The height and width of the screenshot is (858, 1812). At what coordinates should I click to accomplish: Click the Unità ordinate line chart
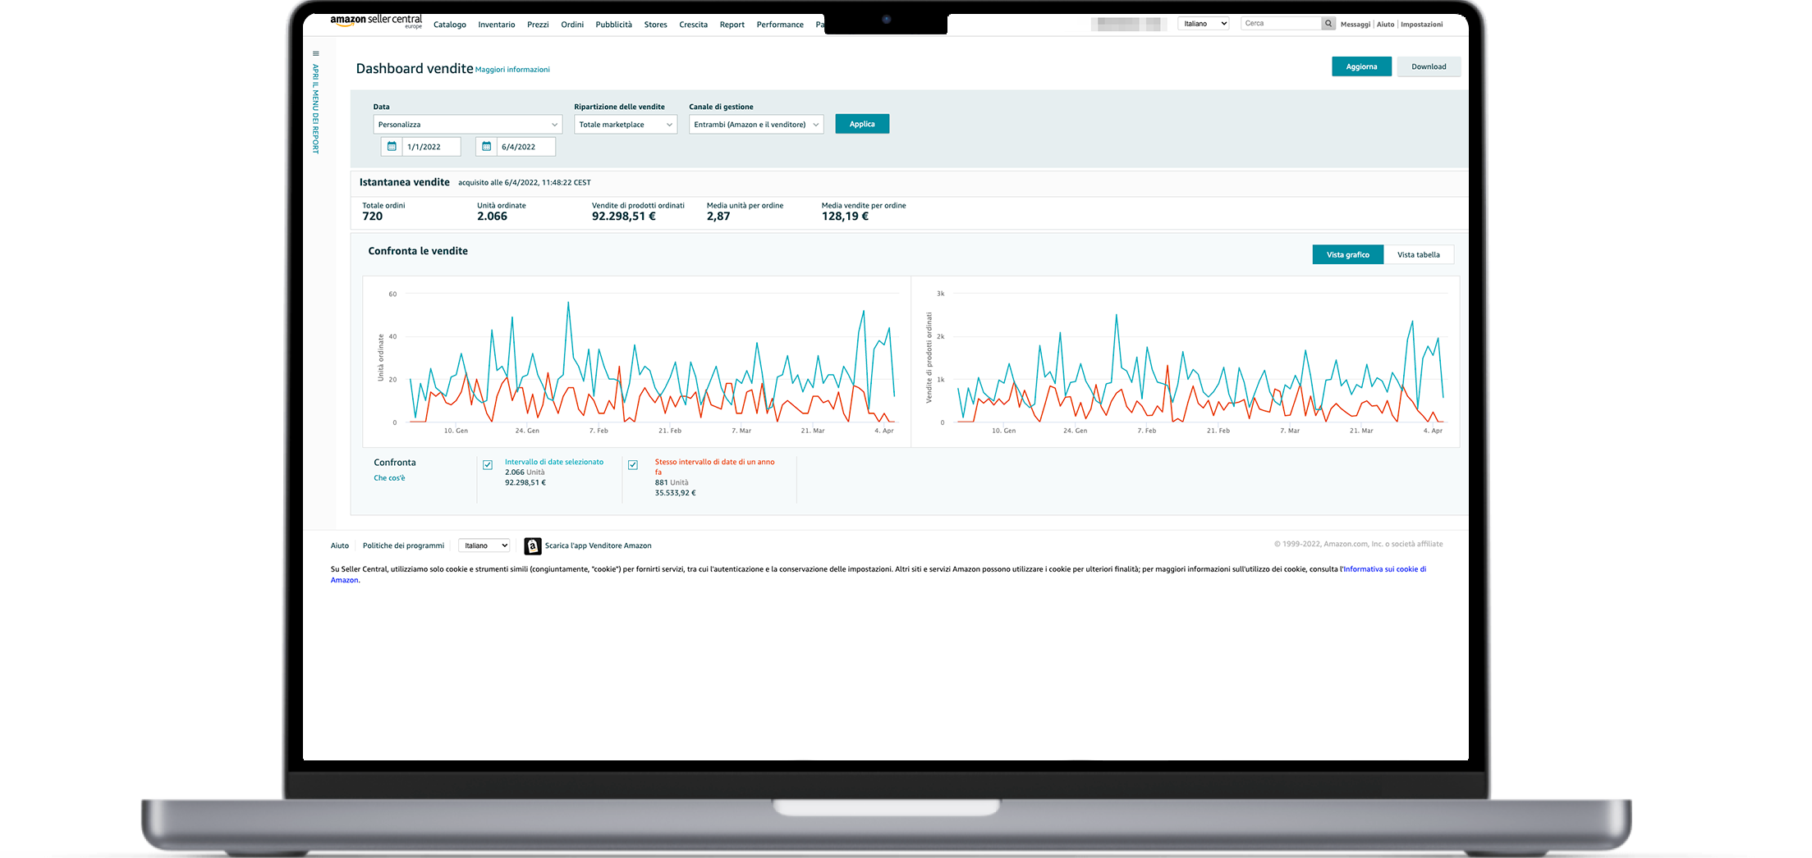(637, 362)
